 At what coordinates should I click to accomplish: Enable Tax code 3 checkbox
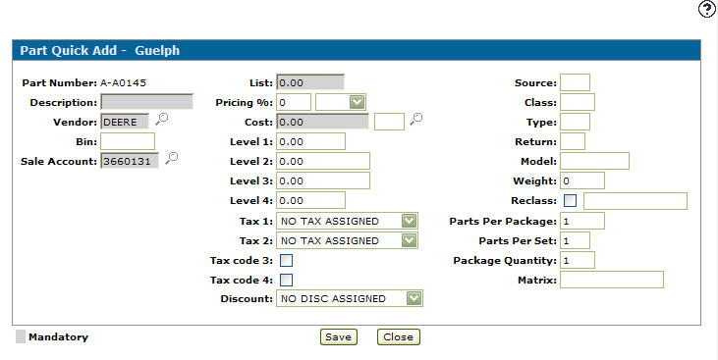point(286,260)
